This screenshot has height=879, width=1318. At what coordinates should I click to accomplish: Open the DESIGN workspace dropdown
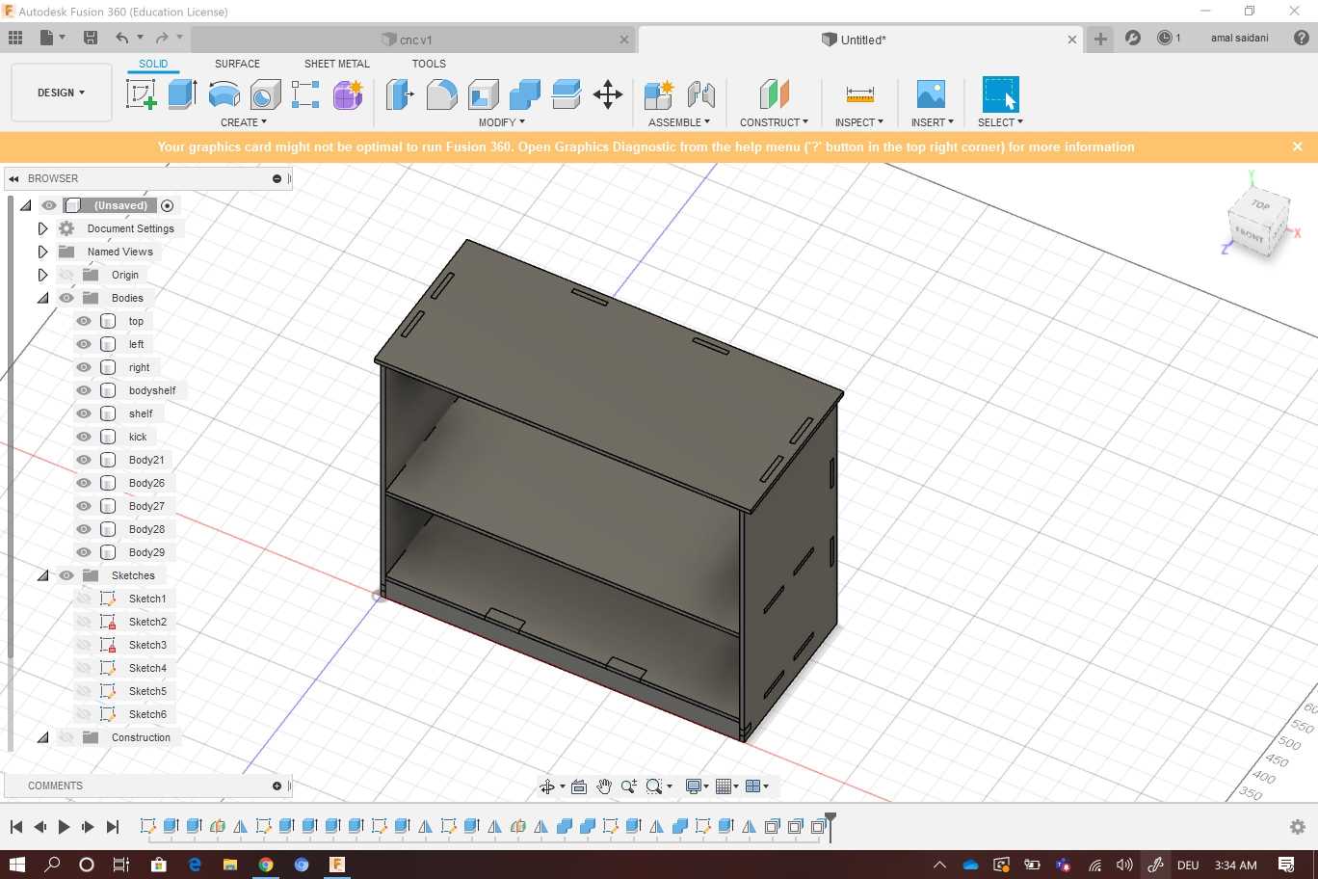click(62, 93)
